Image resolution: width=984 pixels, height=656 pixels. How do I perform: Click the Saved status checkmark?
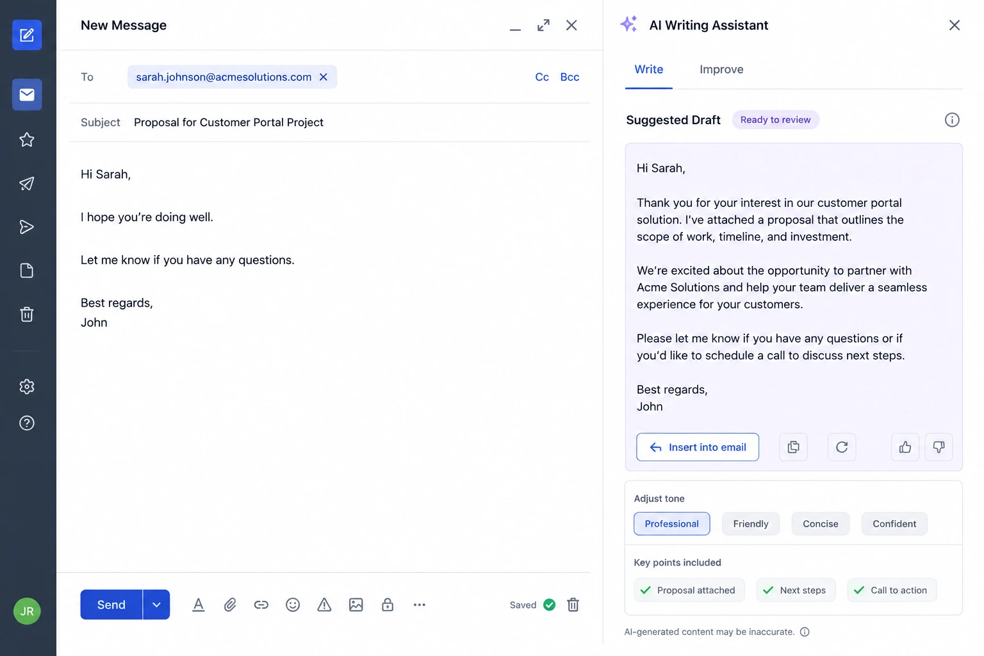550,605
